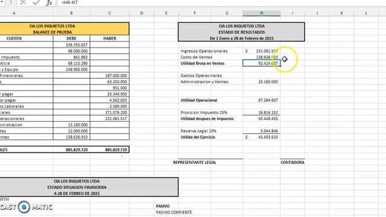Select cell with value 248.900.000
Image resolution: width=386 pixels, height=217 pixels.
point(71,69)
